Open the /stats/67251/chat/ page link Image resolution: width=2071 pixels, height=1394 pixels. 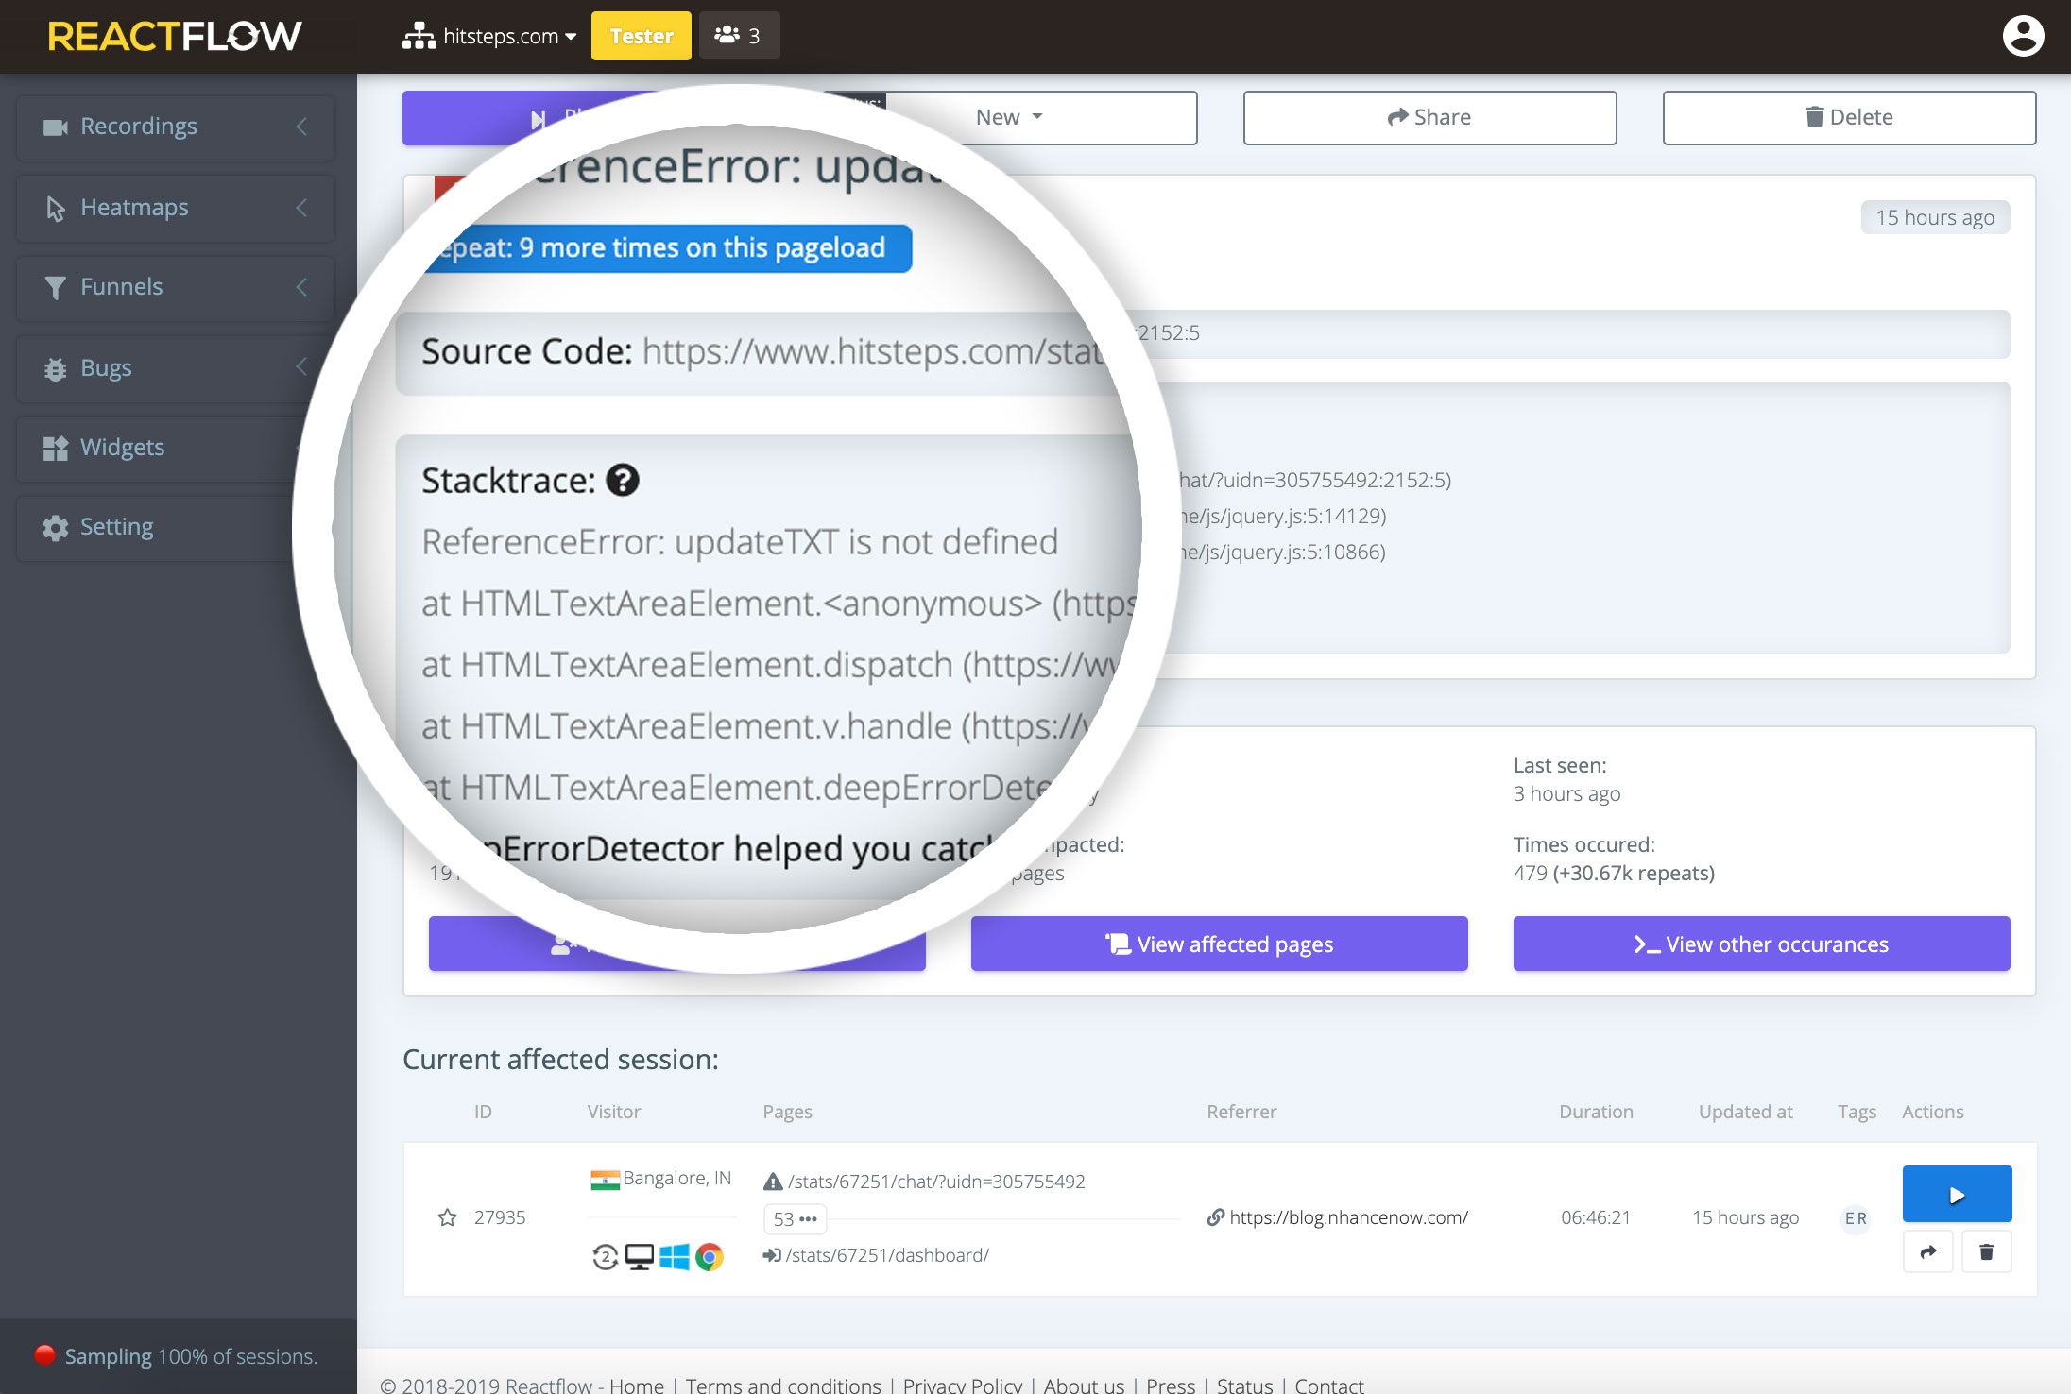coord(935,1181)
